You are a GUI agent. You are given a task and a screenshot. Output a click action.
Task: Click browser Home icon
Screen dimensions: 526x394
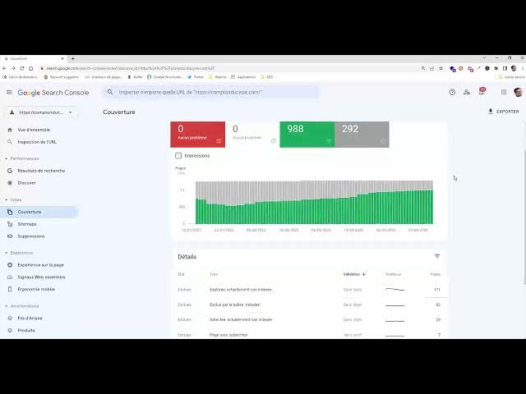[31, 68]
